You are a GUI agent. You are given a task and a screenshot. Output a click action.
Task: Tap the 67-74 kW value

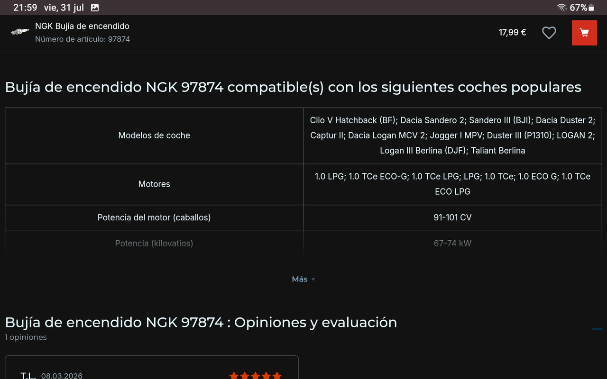tap(452, 244)
